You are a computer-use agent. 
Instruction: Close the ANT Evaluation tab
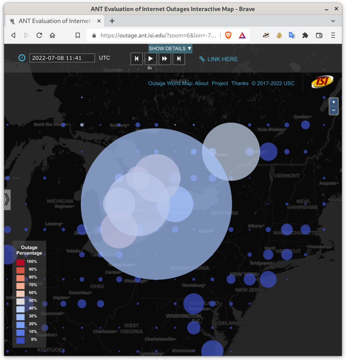click(99, 21)
